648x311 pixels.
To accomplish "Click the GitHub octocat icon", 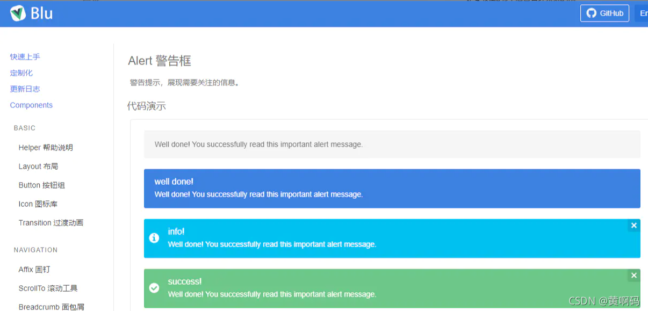I will [x=592, y=13].
